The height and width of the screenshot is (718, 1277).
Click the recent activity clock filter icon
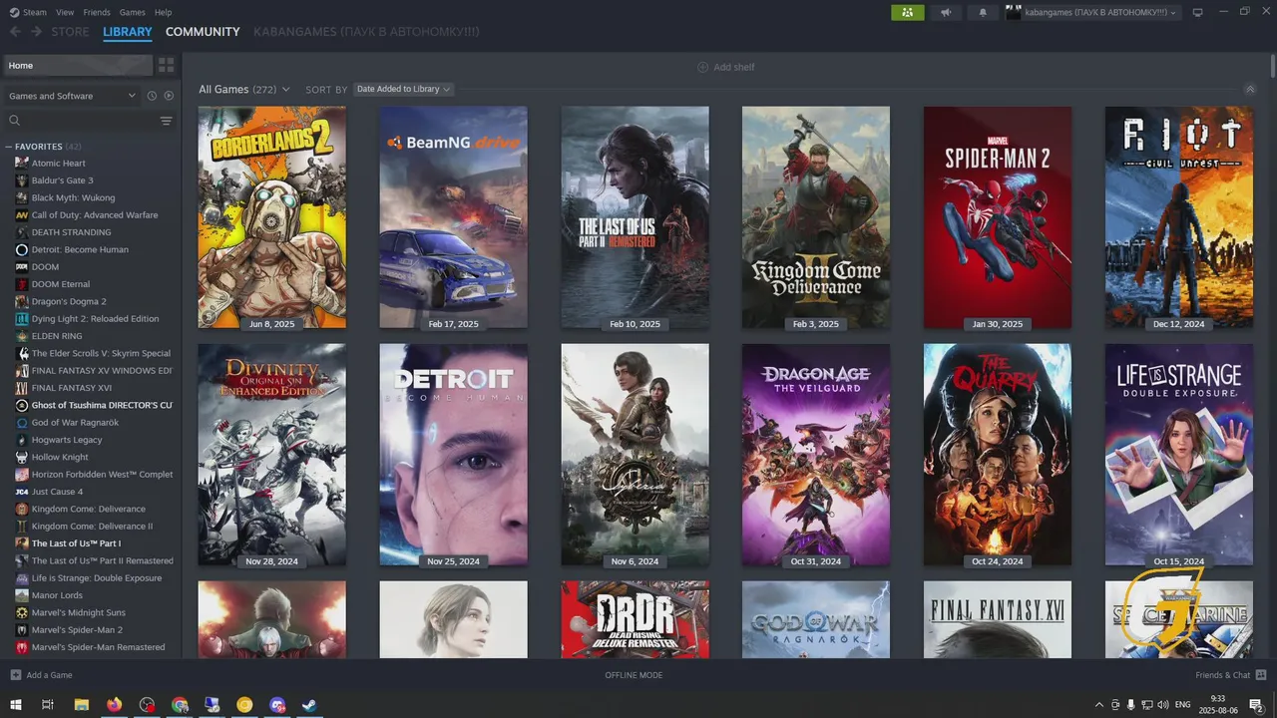152,96
